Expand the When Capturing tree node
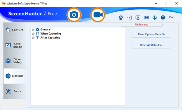The image size is (182, 110). tap(33, 34)
